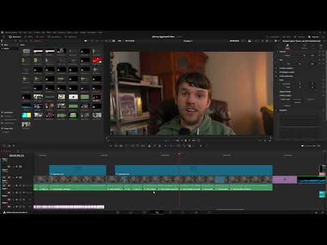Toggle loop playback button
327x245 pixels.
point(199,140)
